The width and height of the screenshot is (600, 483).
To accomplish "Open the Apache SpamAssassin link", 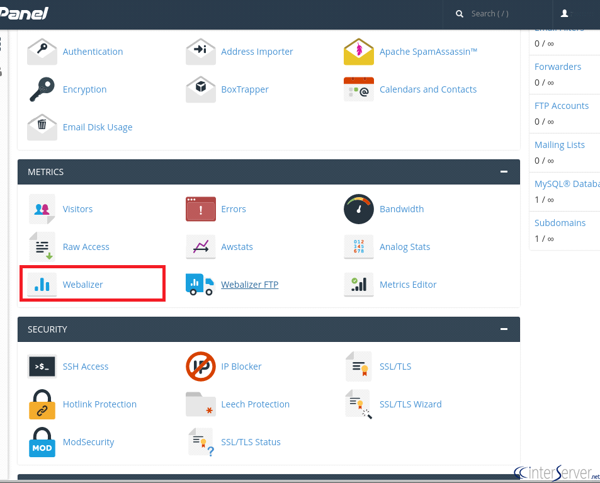I will tap(428, 52).
